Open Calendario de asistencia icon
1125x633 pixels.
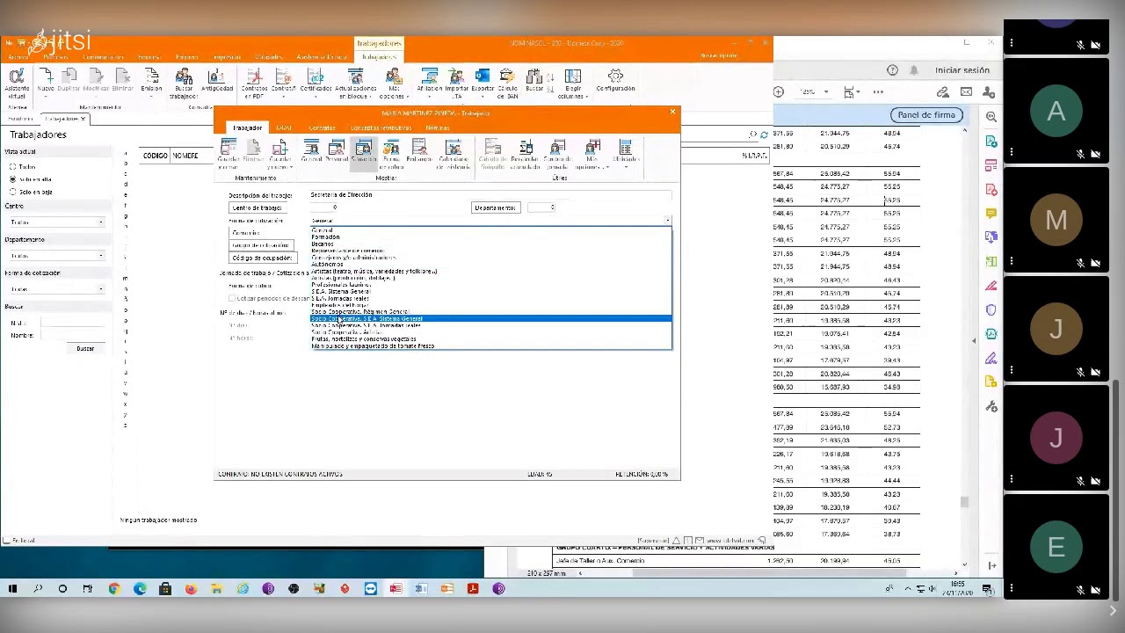[453, 155]
